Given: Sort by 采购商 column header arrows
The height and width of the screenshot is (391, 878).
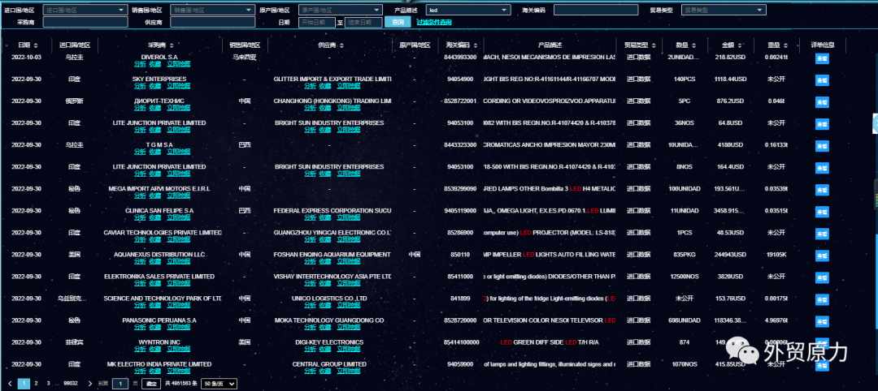Looking at the screenshot, I should click(x=171, y=45).
